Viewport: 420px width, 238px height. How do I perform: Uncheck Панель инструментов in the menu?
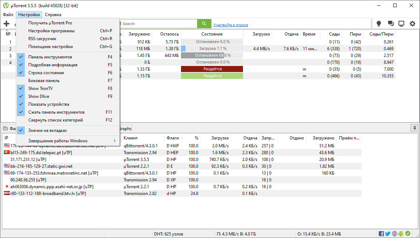coord(68,57)
